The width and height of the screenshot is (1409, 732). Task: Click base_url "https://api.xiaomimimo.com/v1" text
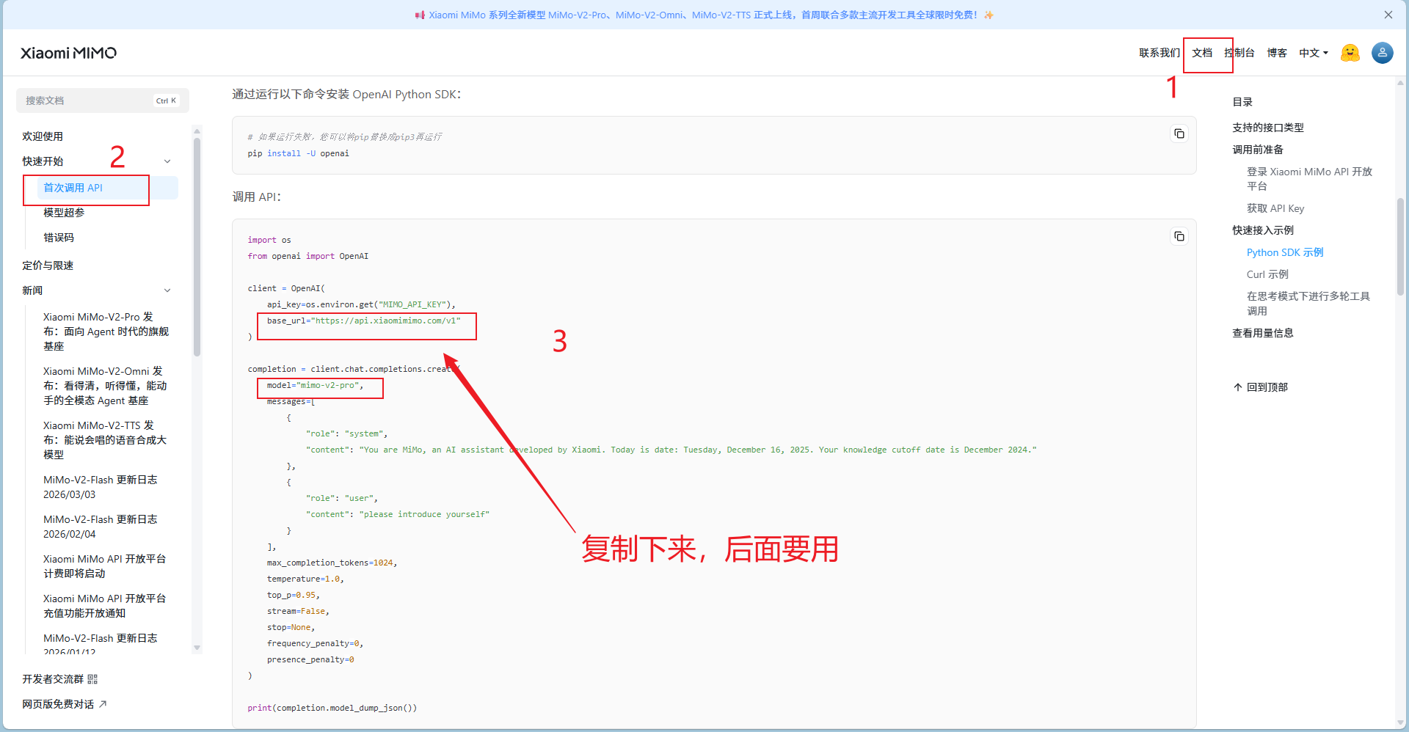[364, 321]
